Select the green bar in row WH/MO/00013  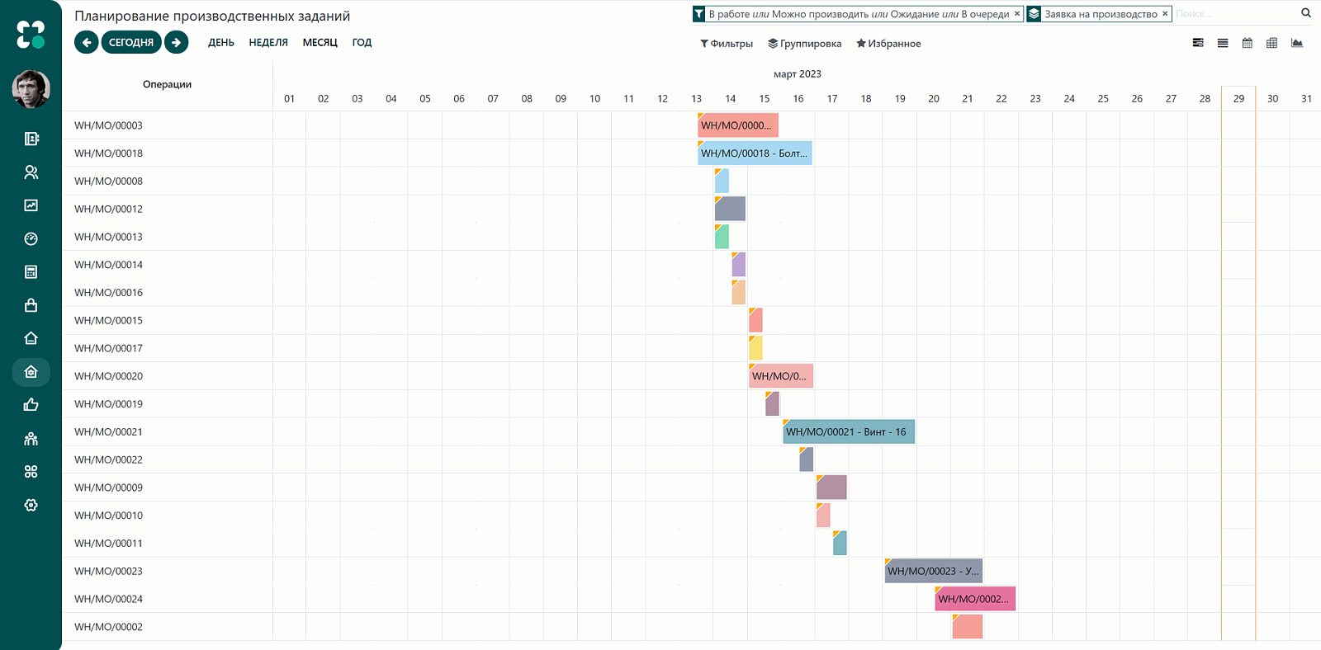pos(722,237)
